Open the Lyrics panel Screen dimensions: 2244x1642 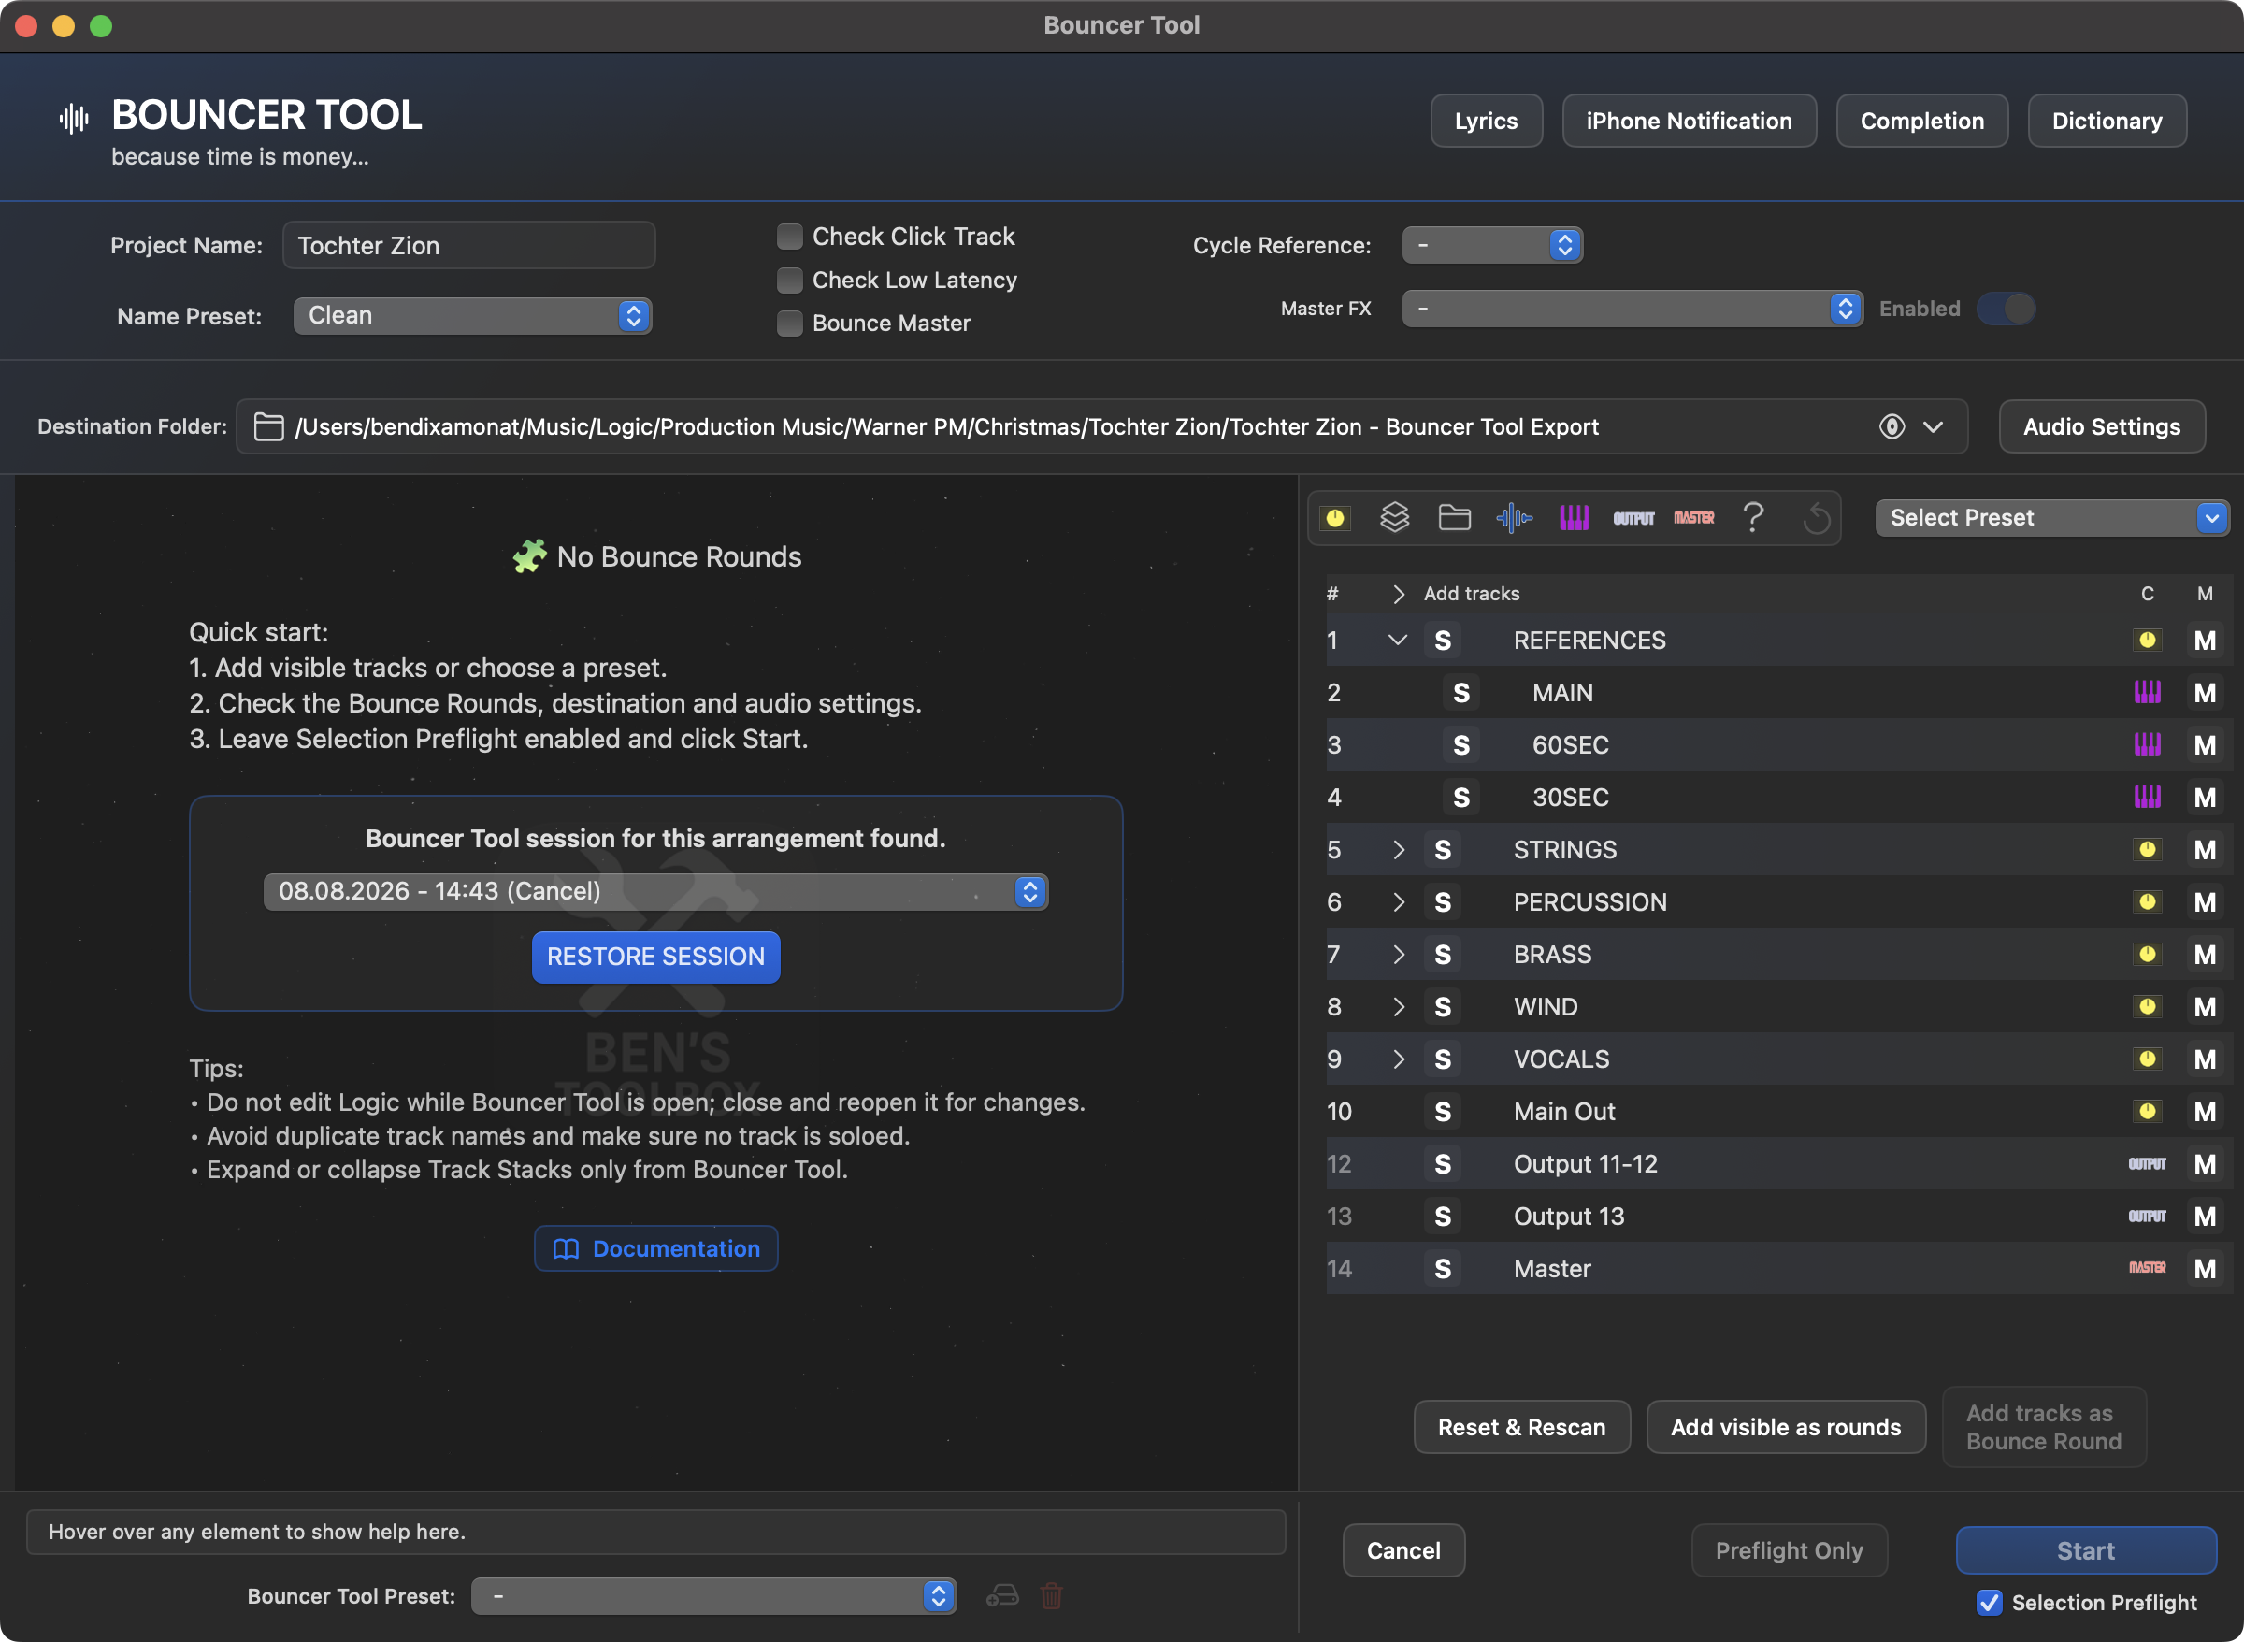[1486, 122]
